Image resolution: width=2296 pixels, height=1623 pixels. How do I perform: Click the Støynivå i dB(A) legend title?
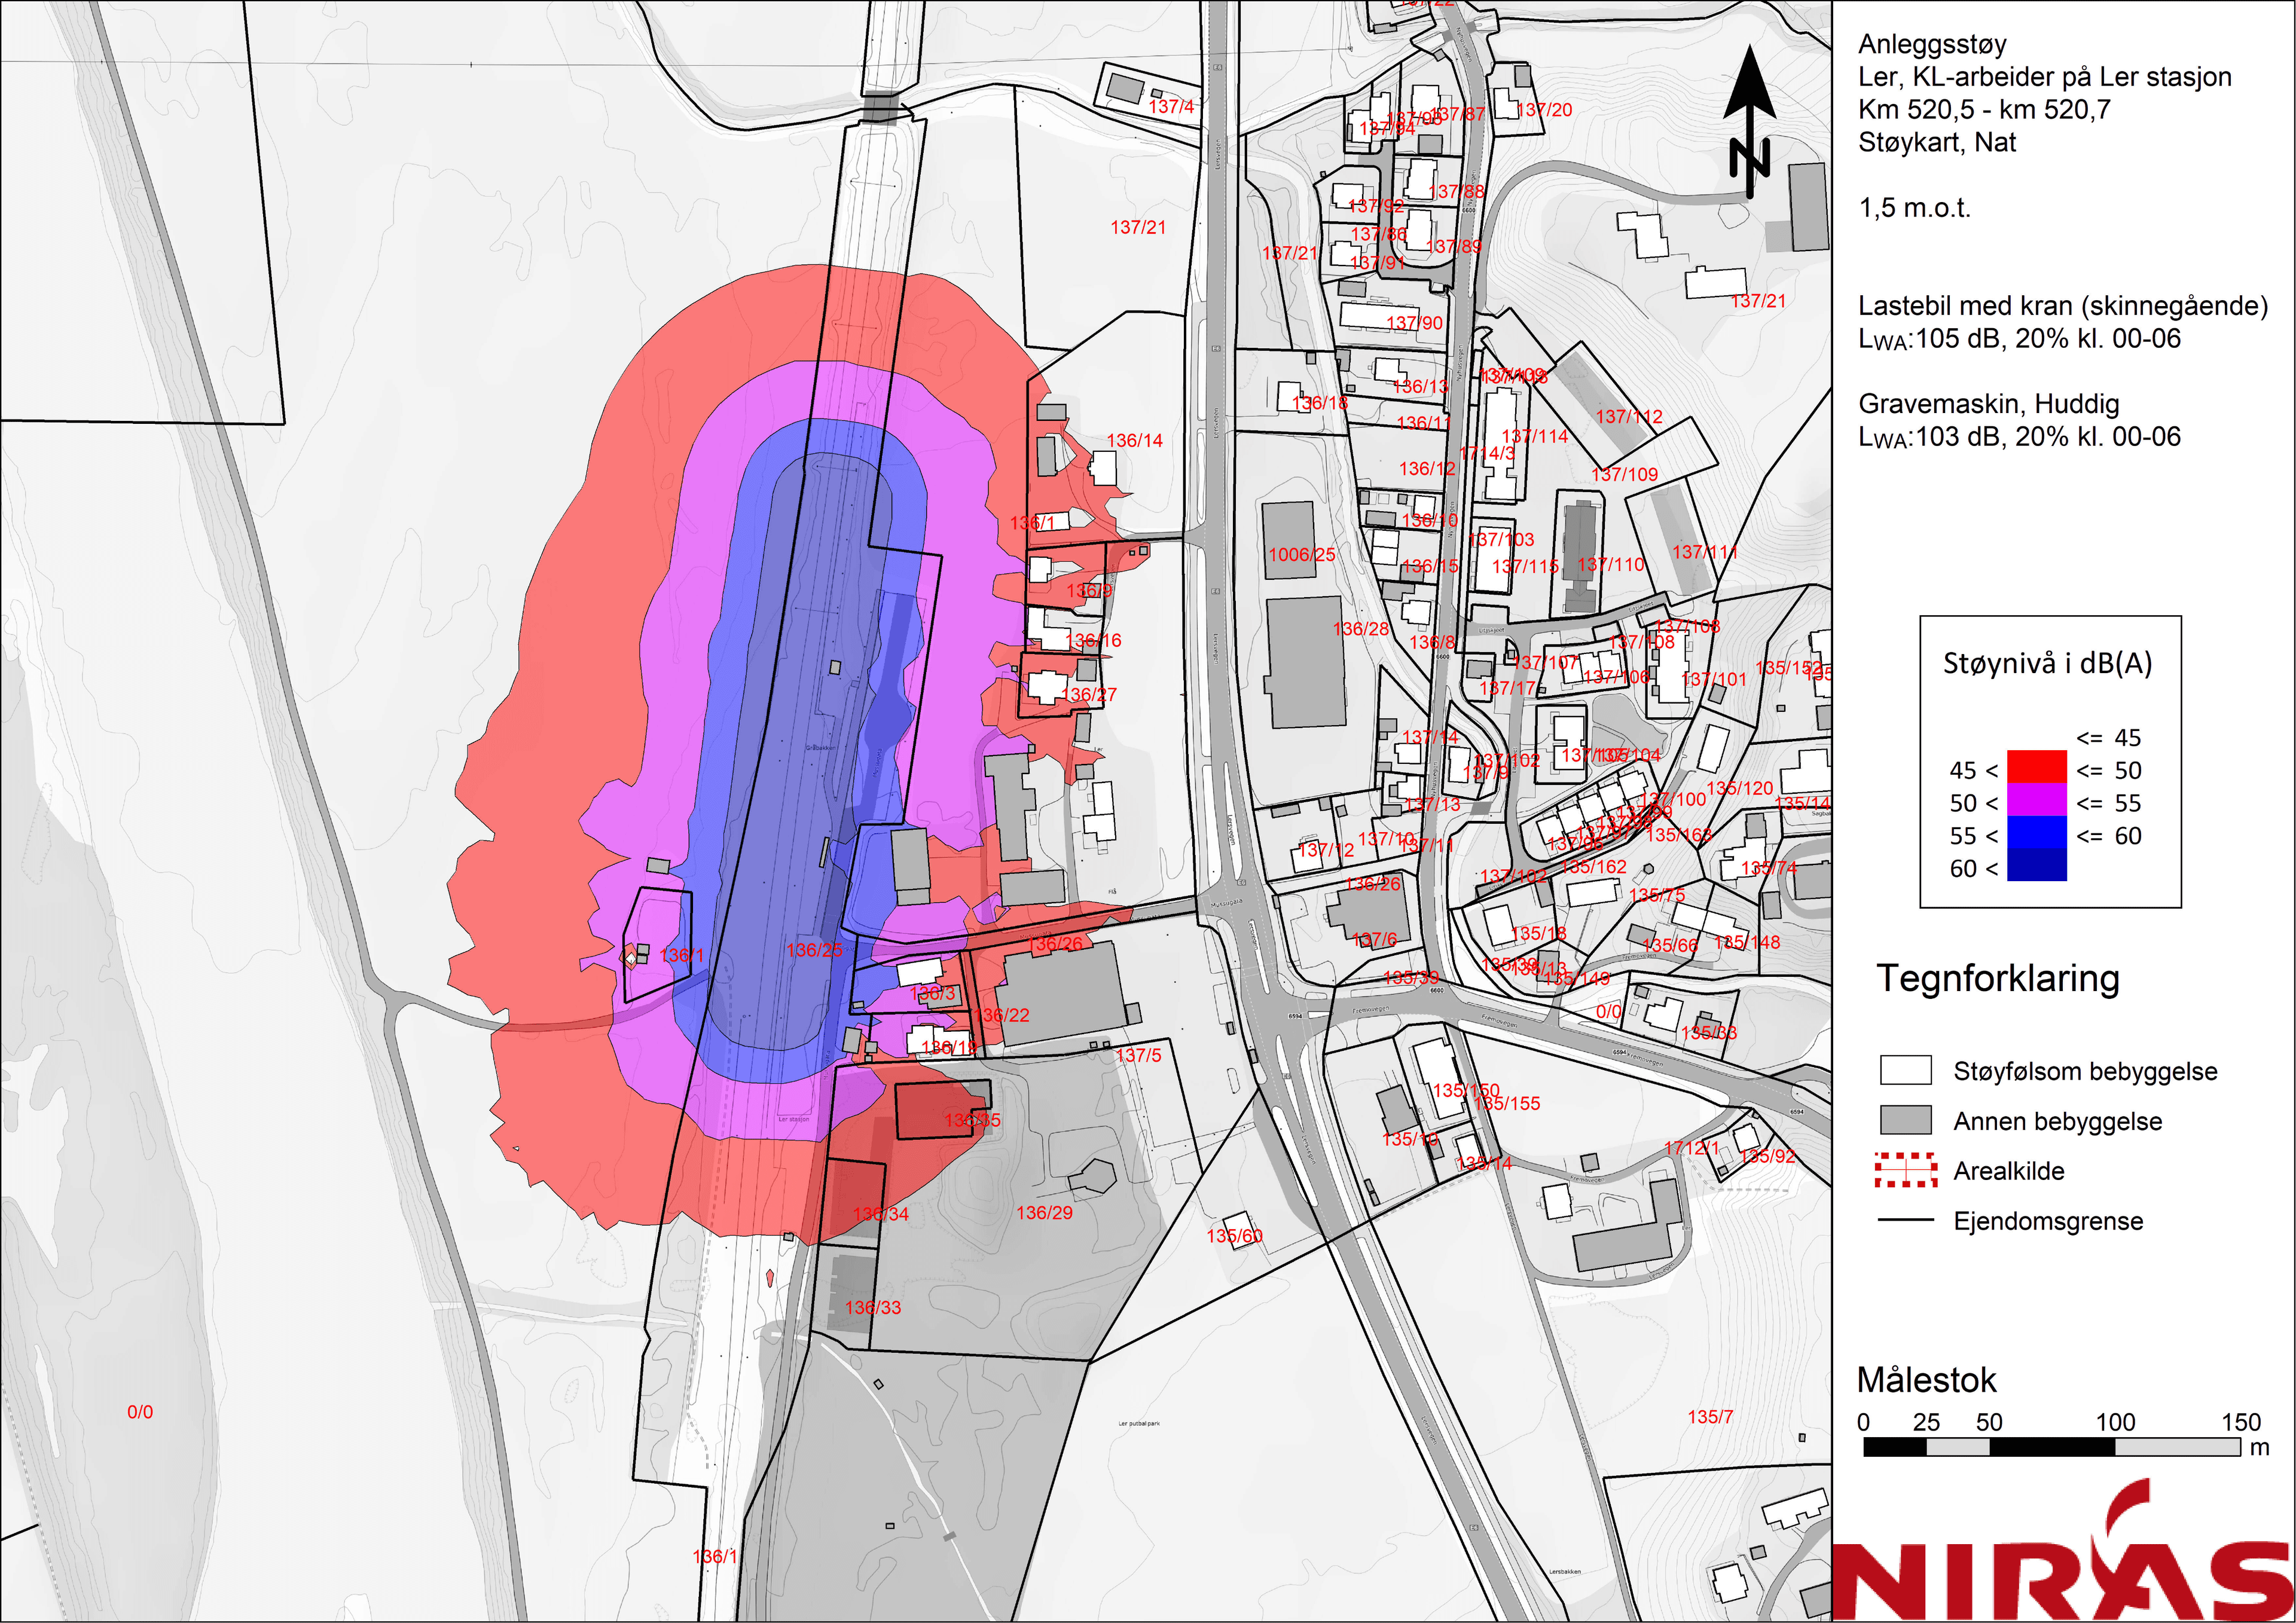pos(2047,663)
